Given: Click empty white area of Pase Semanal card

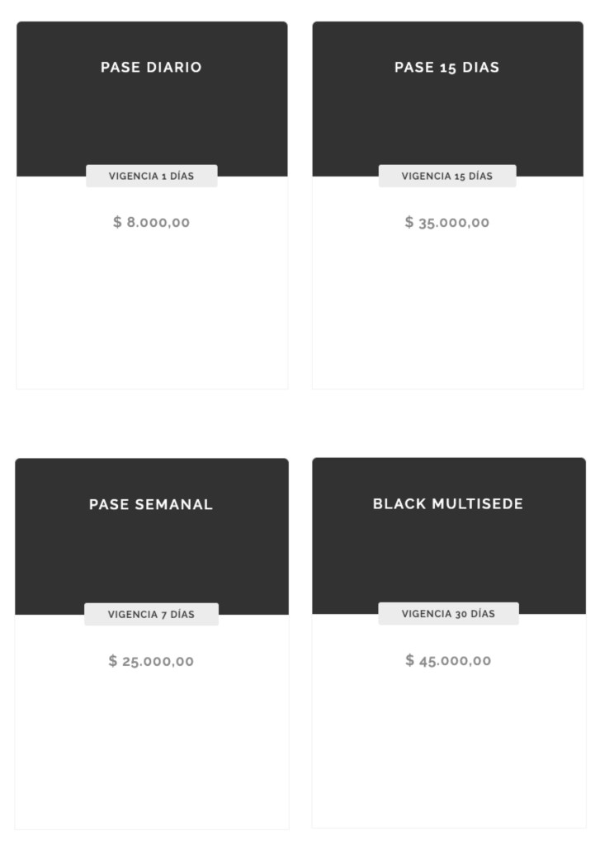Looking at the screenshot, I should pos(151,751).
